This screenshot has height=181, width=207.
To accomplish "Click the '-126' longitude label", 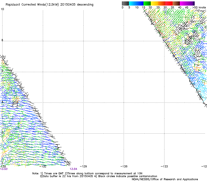I will tap(124, 167).
